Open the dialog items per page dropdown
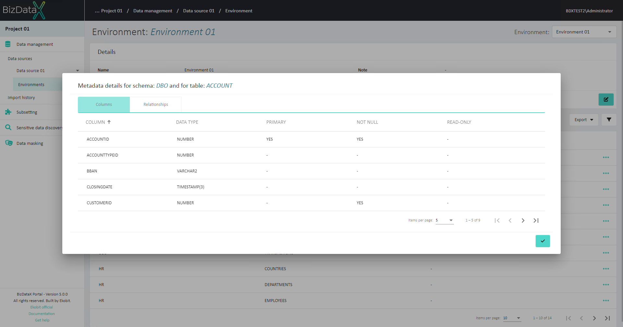 point(445,220)
